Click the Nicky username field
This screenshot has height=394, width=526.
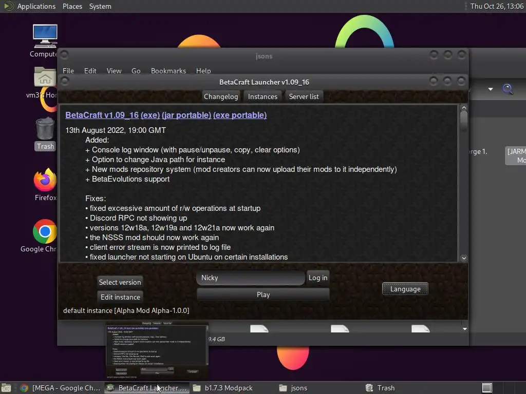(x=251, y=278)
